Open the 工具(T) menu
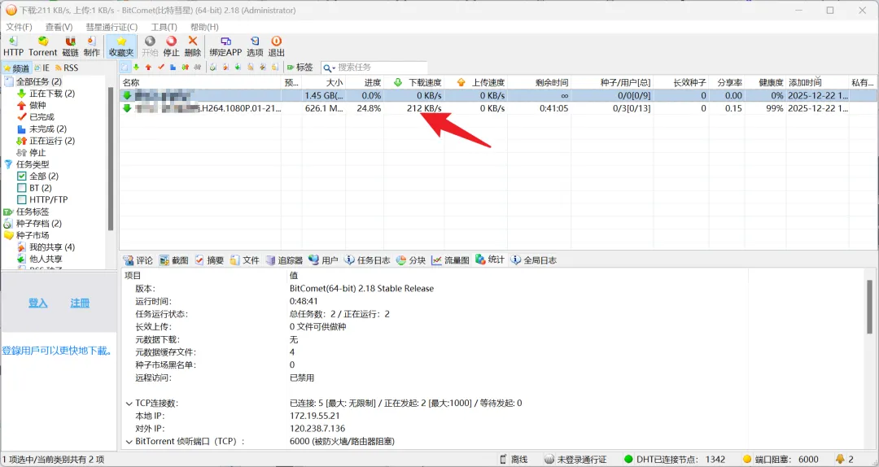Screen dimensions: 879x467 point(164,27)
